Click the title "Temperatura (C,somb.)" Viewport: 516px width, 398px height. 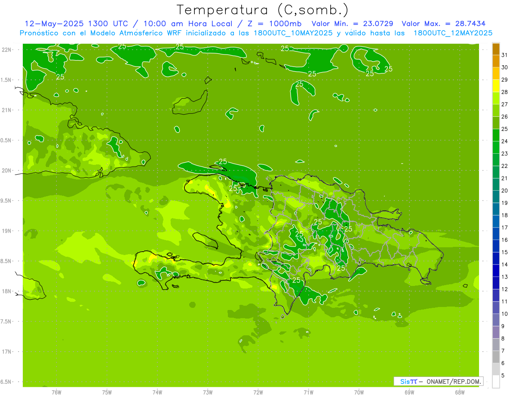263,10
